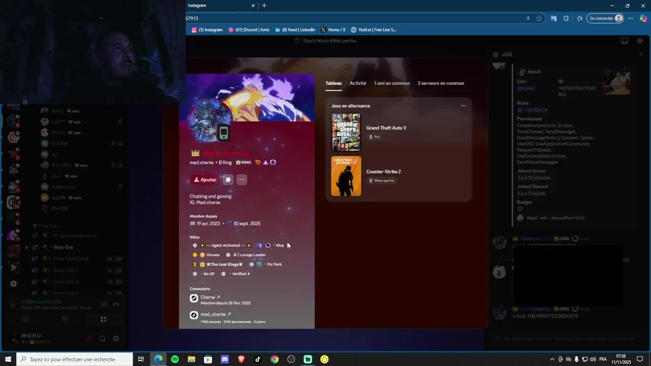The image size is (651, 366).
Task: Select the Agent Activated role
Action: click(222, 246)
